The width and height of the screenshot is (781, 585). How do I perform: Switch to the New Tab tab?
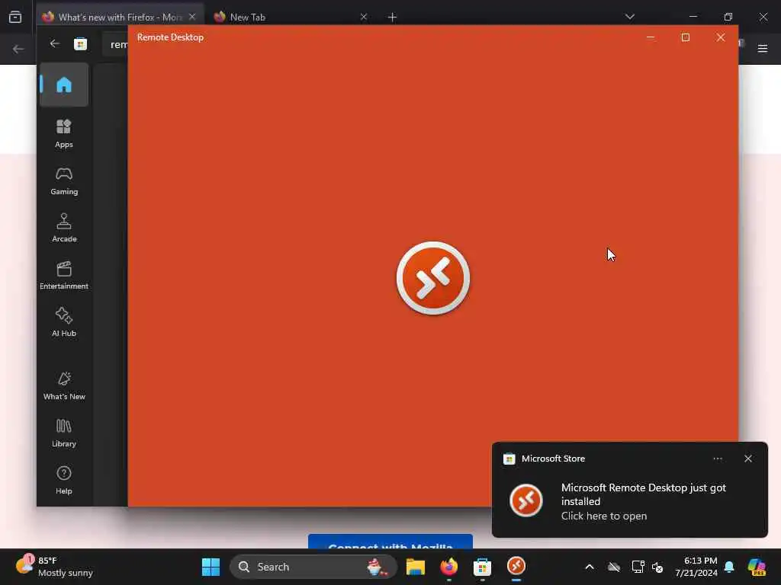[x=289, y=17]
